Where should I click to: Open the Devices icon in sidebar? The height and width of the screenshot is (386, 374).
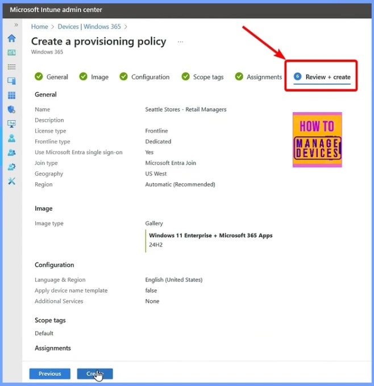tap(11, 81)
